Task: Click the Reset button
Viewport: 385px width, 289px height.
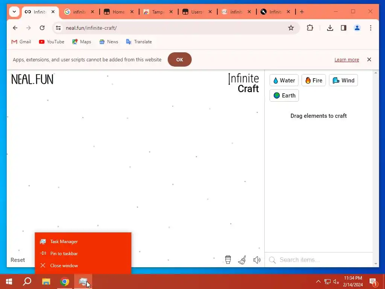Action: tap(18, 260)
